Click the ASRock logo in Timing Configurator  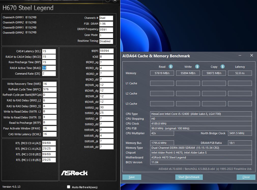(x=74, y=173)
